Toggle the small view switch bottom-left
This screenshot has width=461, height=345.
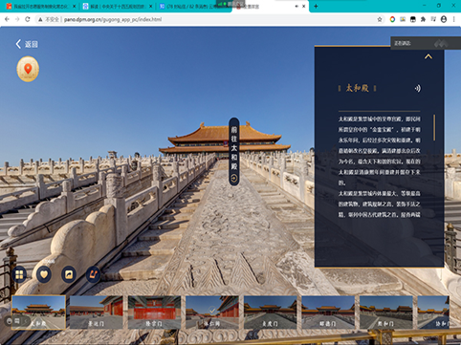[x=17, y=321]
